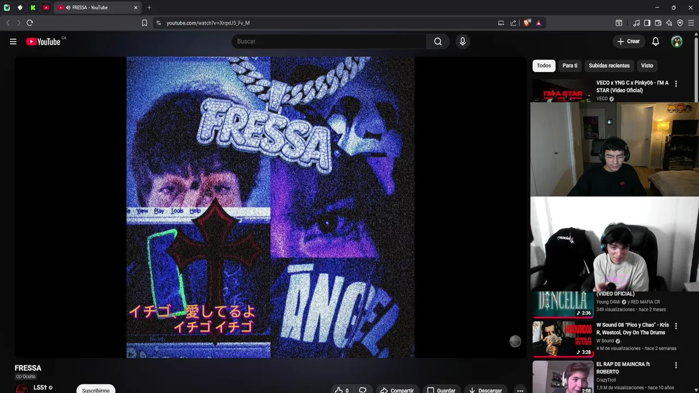Screen dimensions: 699x393
Task: Open options for W Sound 08 video
Action: [676, 326]
